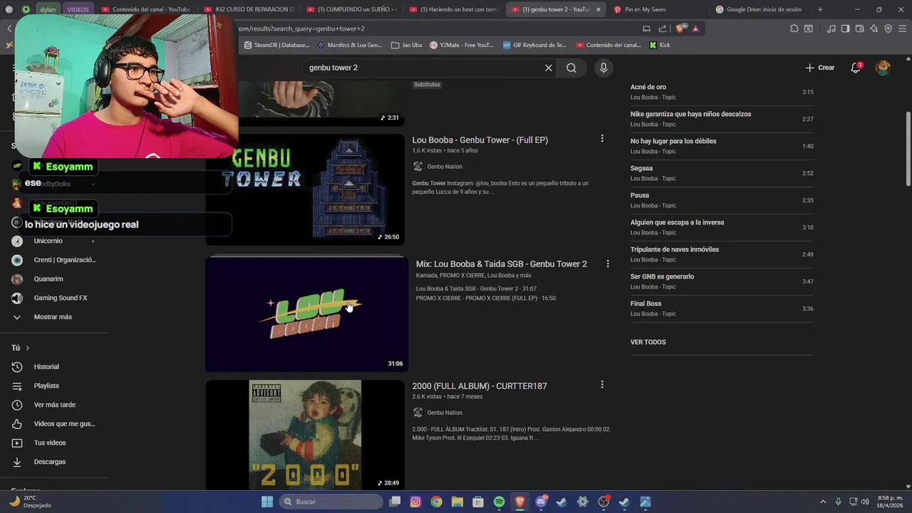
Task: Open Genbu Nation channel under Genbu Tower EP
Action: tap(445, 167)
